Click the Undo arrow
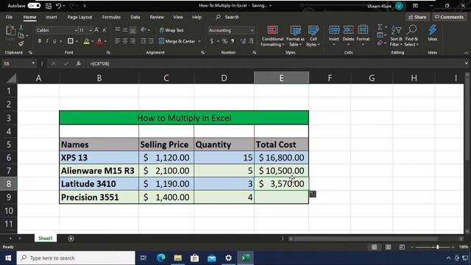 coord(59,6)
